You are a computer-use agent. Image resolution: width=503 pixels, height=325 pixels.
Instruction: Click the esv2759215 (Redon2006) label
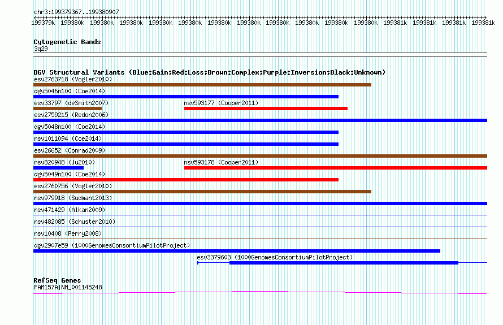coord(71,115)
